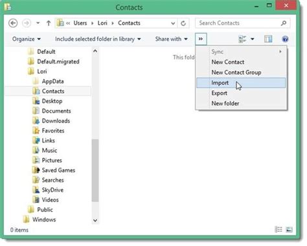Open the Organize menu
The height and width of the screenshot is (246, 307).
(27, 39)
